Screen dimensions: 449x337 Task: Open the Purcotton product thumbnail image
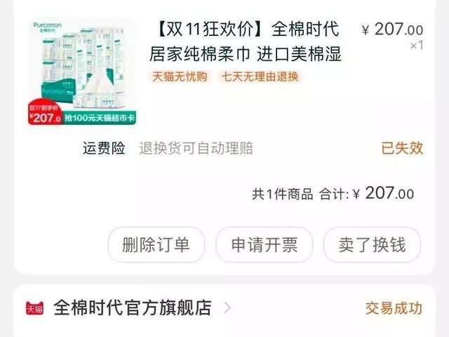pos(82,72)
